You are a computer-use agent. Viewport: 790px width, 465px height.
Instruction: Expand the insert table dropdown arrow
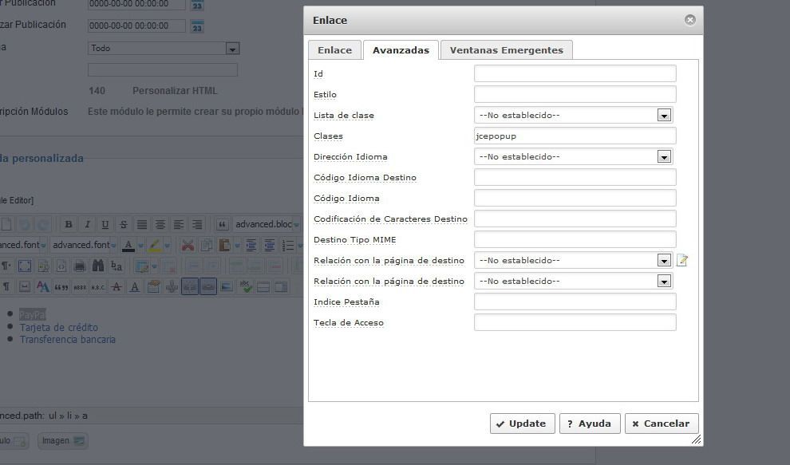coord(154,266)
